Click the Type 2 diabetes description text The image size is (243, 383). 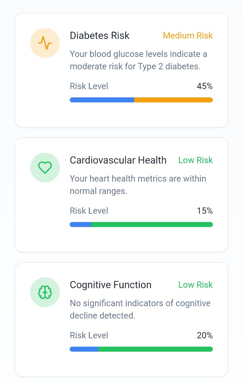[x=138, y=60]
